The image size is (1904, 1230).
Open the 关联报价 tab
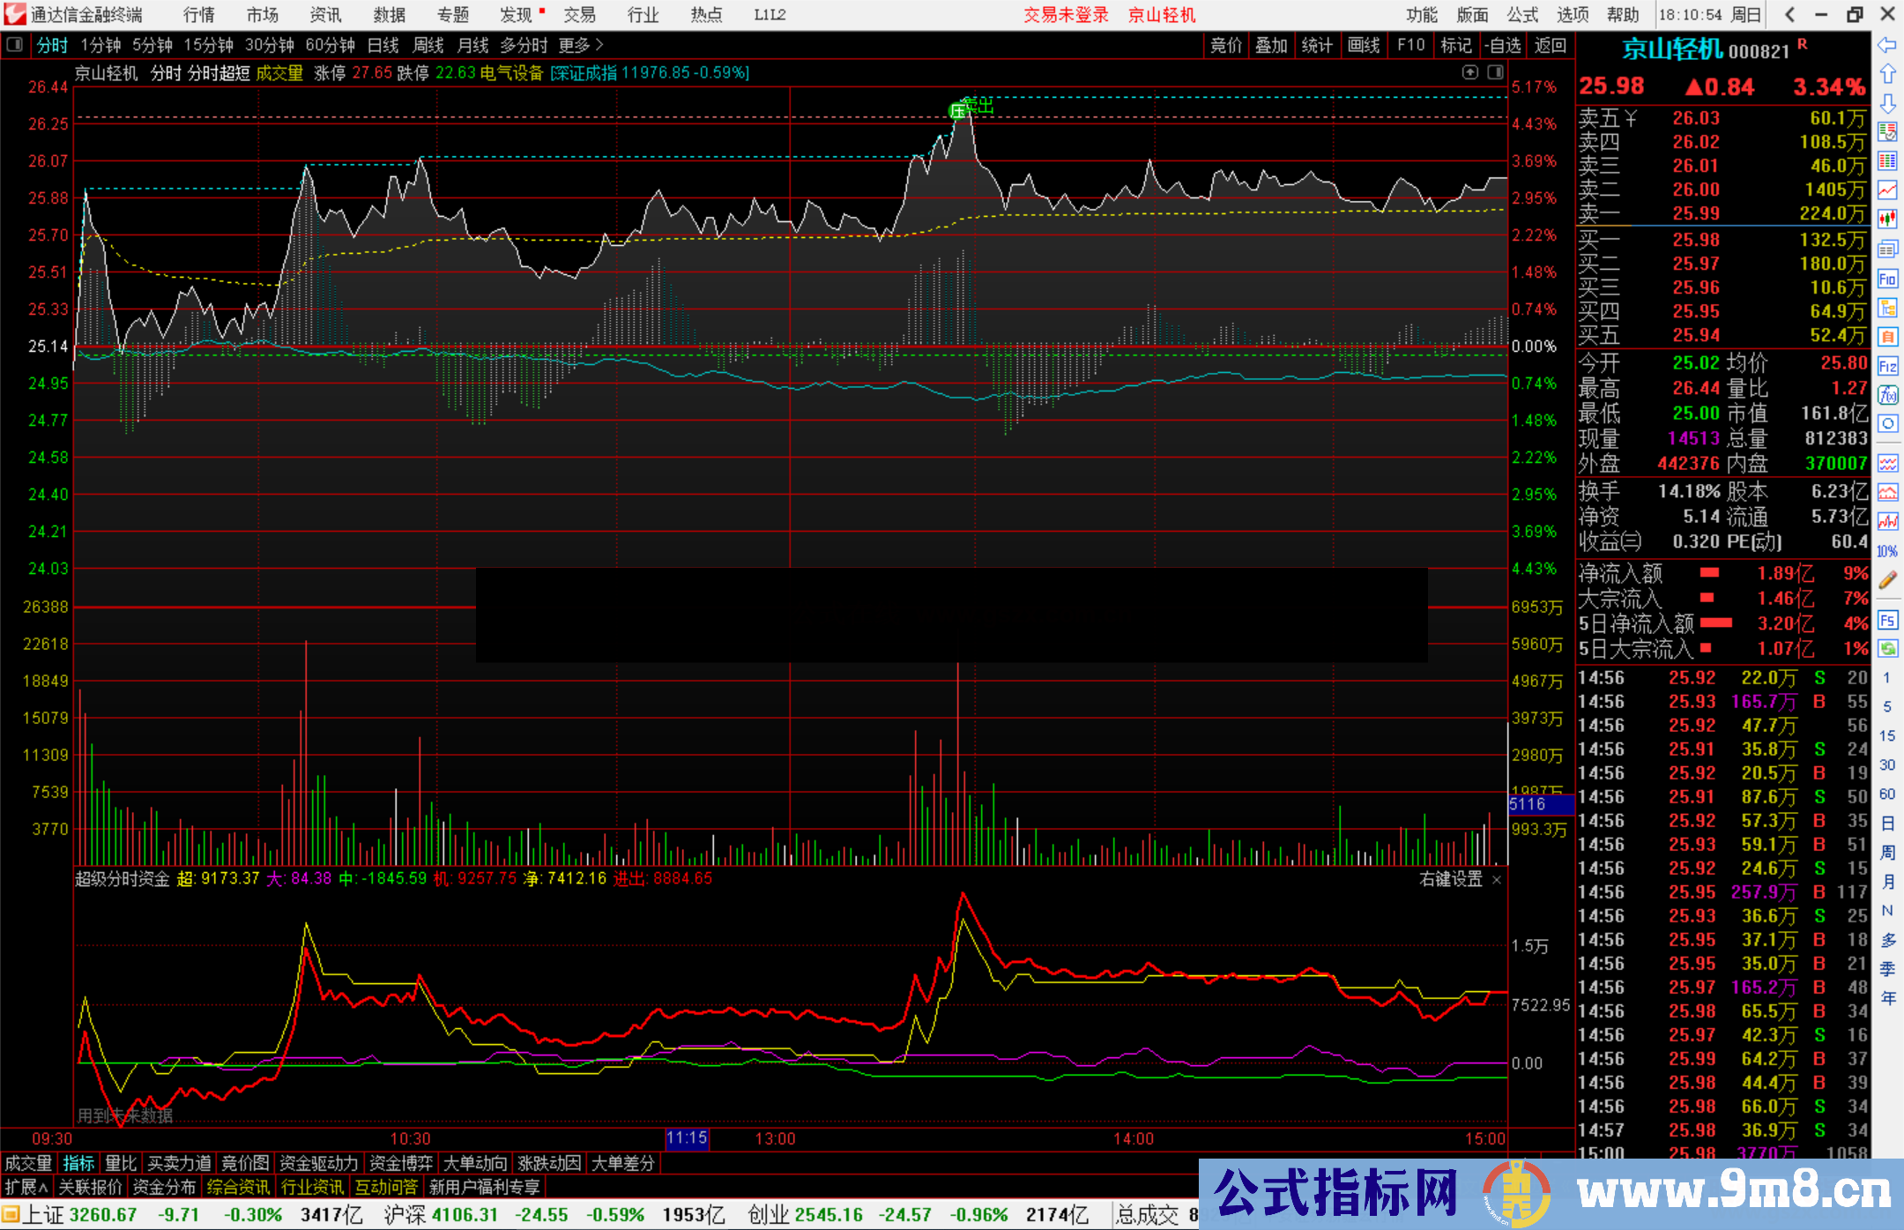pos(90,1188)
